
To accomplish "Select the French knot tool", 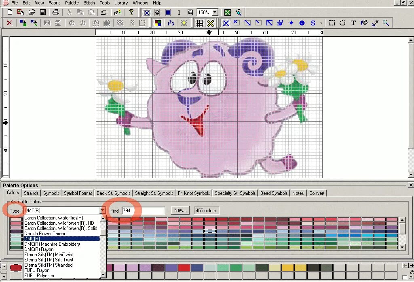I will click(291, 23).
